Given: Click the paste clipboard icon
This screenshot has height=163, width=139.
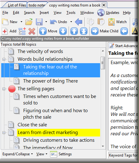Looking at the screenshot, I should pyautogui.click(x=101, y=22).
